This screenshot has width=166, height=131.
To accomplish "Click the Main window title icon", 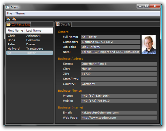I will tap(7, 7).
